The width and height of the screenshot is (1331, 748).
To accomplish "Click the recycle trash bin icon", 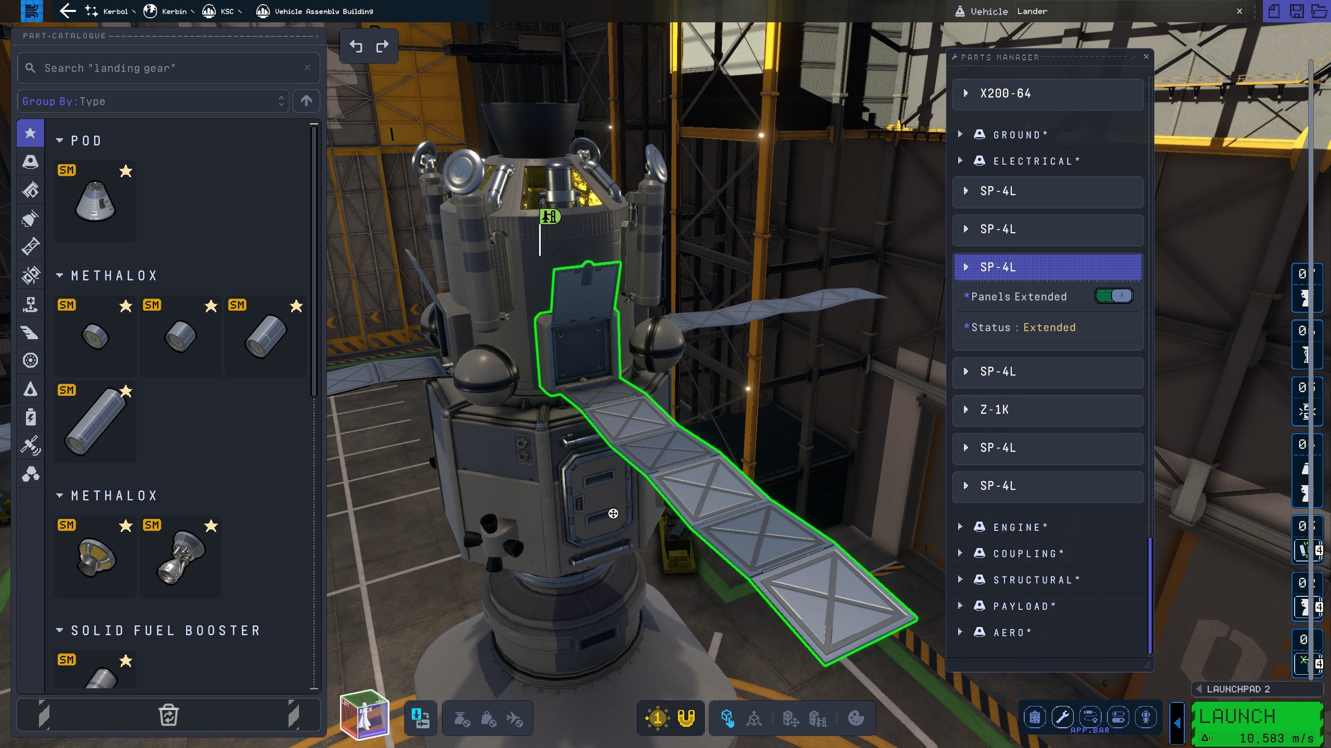I will (x=168, y=715).
